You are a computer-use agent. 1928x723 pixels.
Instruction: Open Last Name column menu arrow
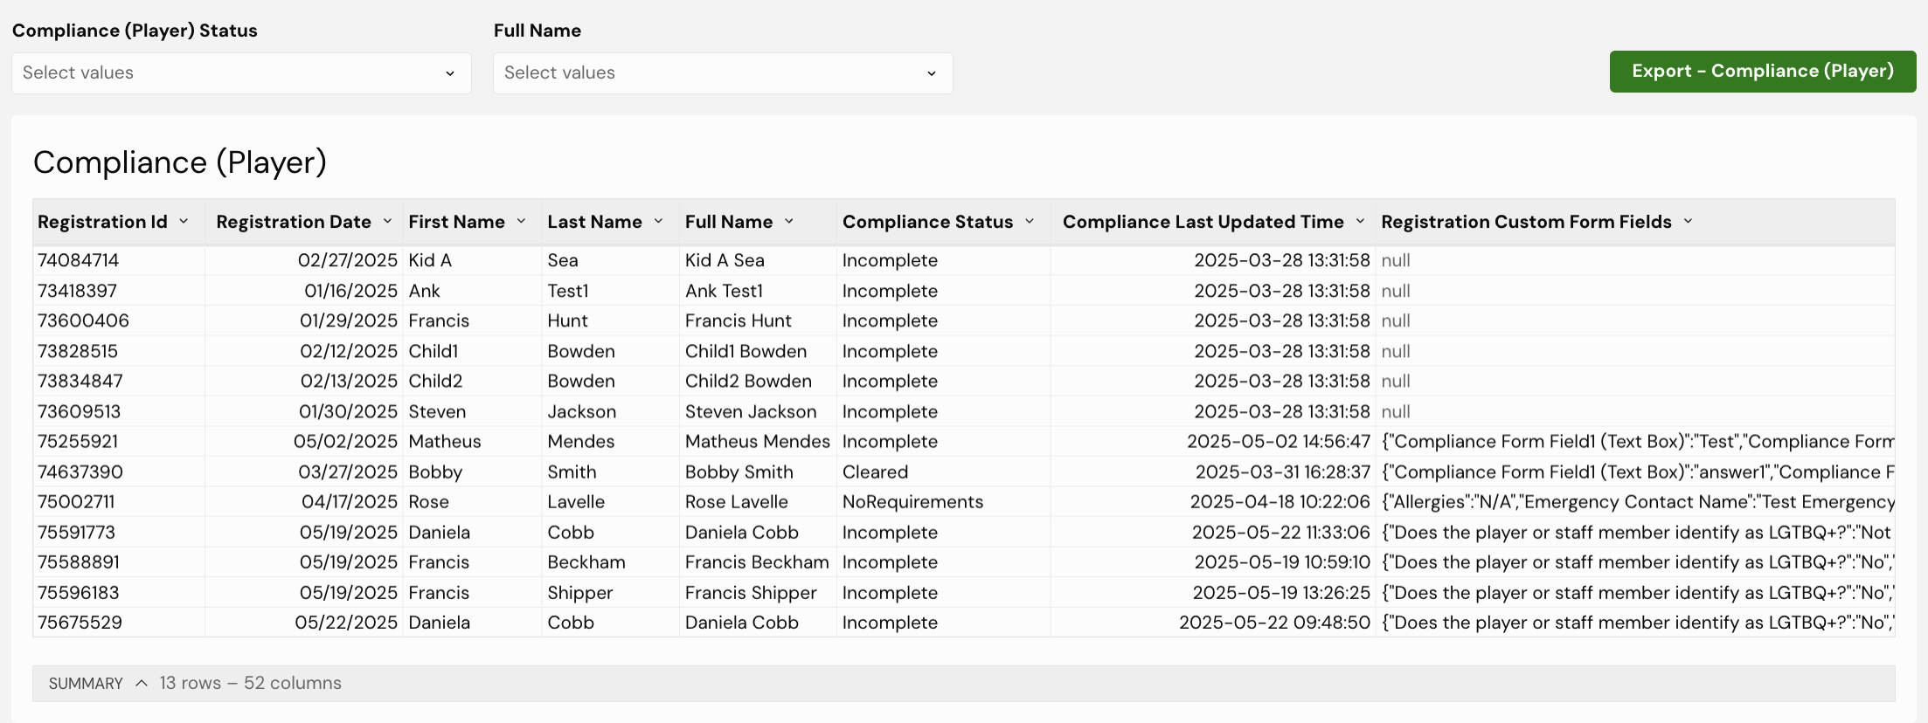(x=658, y=222)
